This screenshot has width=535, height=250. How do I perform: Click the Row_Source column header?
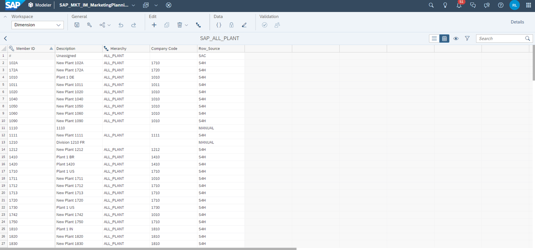click(x=221, y=49)
